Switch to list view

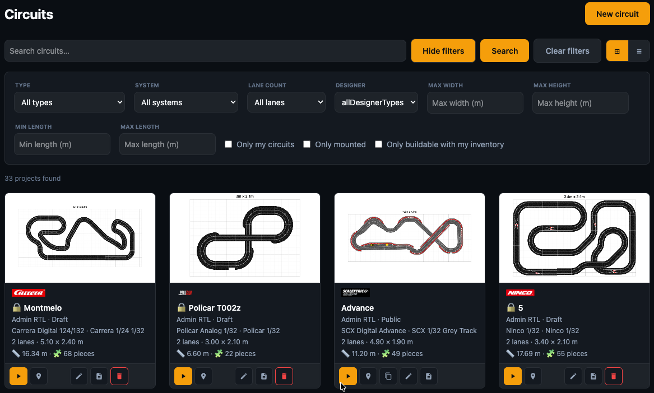(x=639, y=52)
